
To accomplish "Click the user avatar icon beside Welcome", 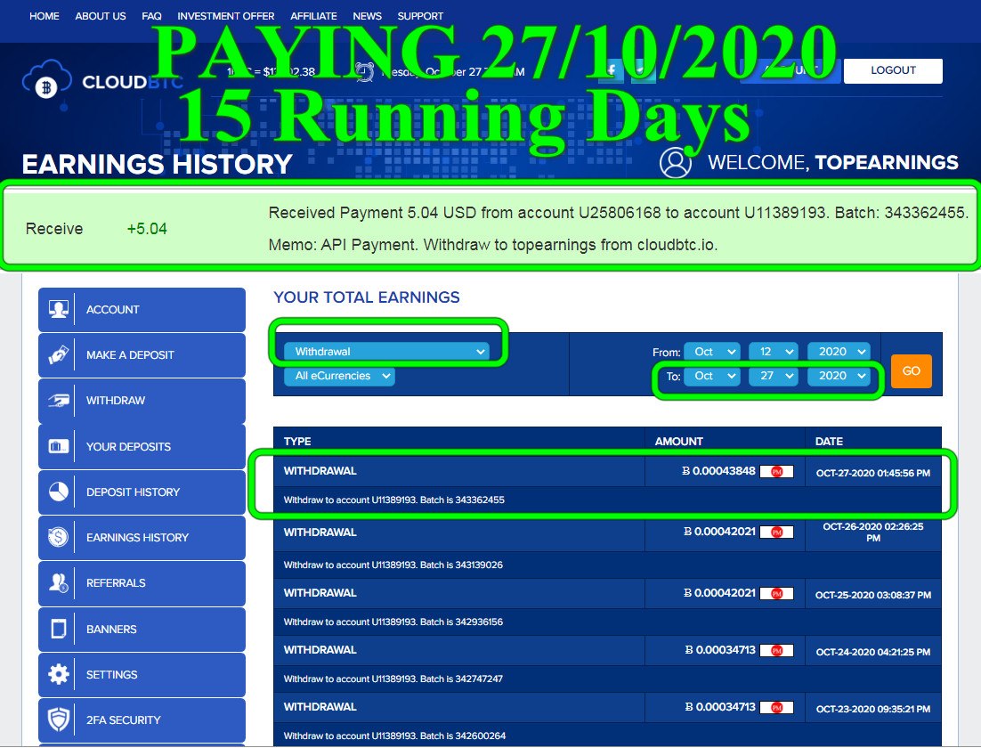I will [675, 163].
